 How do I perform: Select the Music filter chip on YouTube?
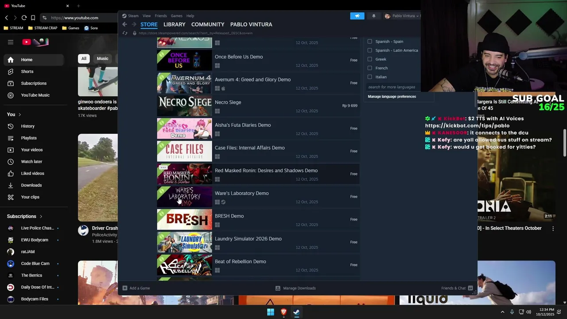[102, 58]
